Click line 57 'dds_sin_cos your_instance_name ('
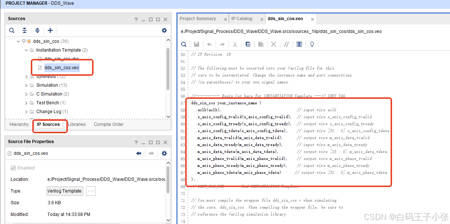 click(x=226, y=103)
